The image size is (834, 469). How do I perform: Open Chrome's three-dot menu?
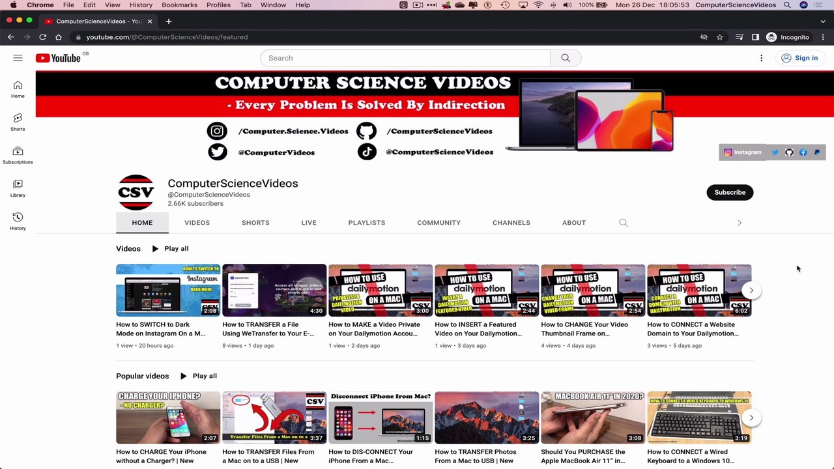point(823,37)
